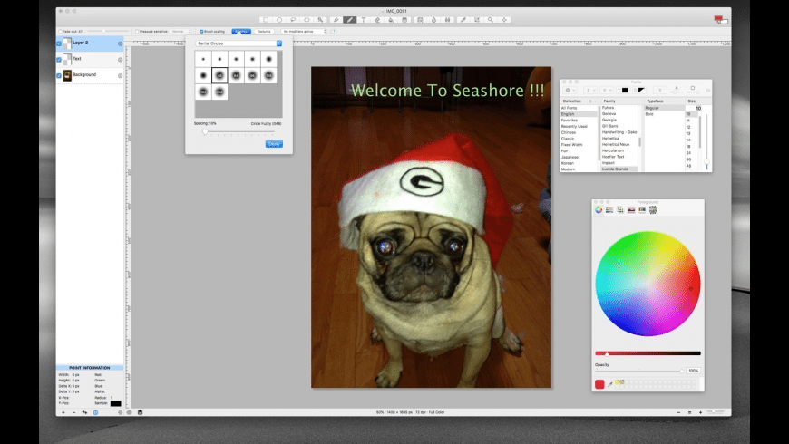789x444 pixels.
Task: Select the Zoom magnifier tool
Action: [491, 19]
